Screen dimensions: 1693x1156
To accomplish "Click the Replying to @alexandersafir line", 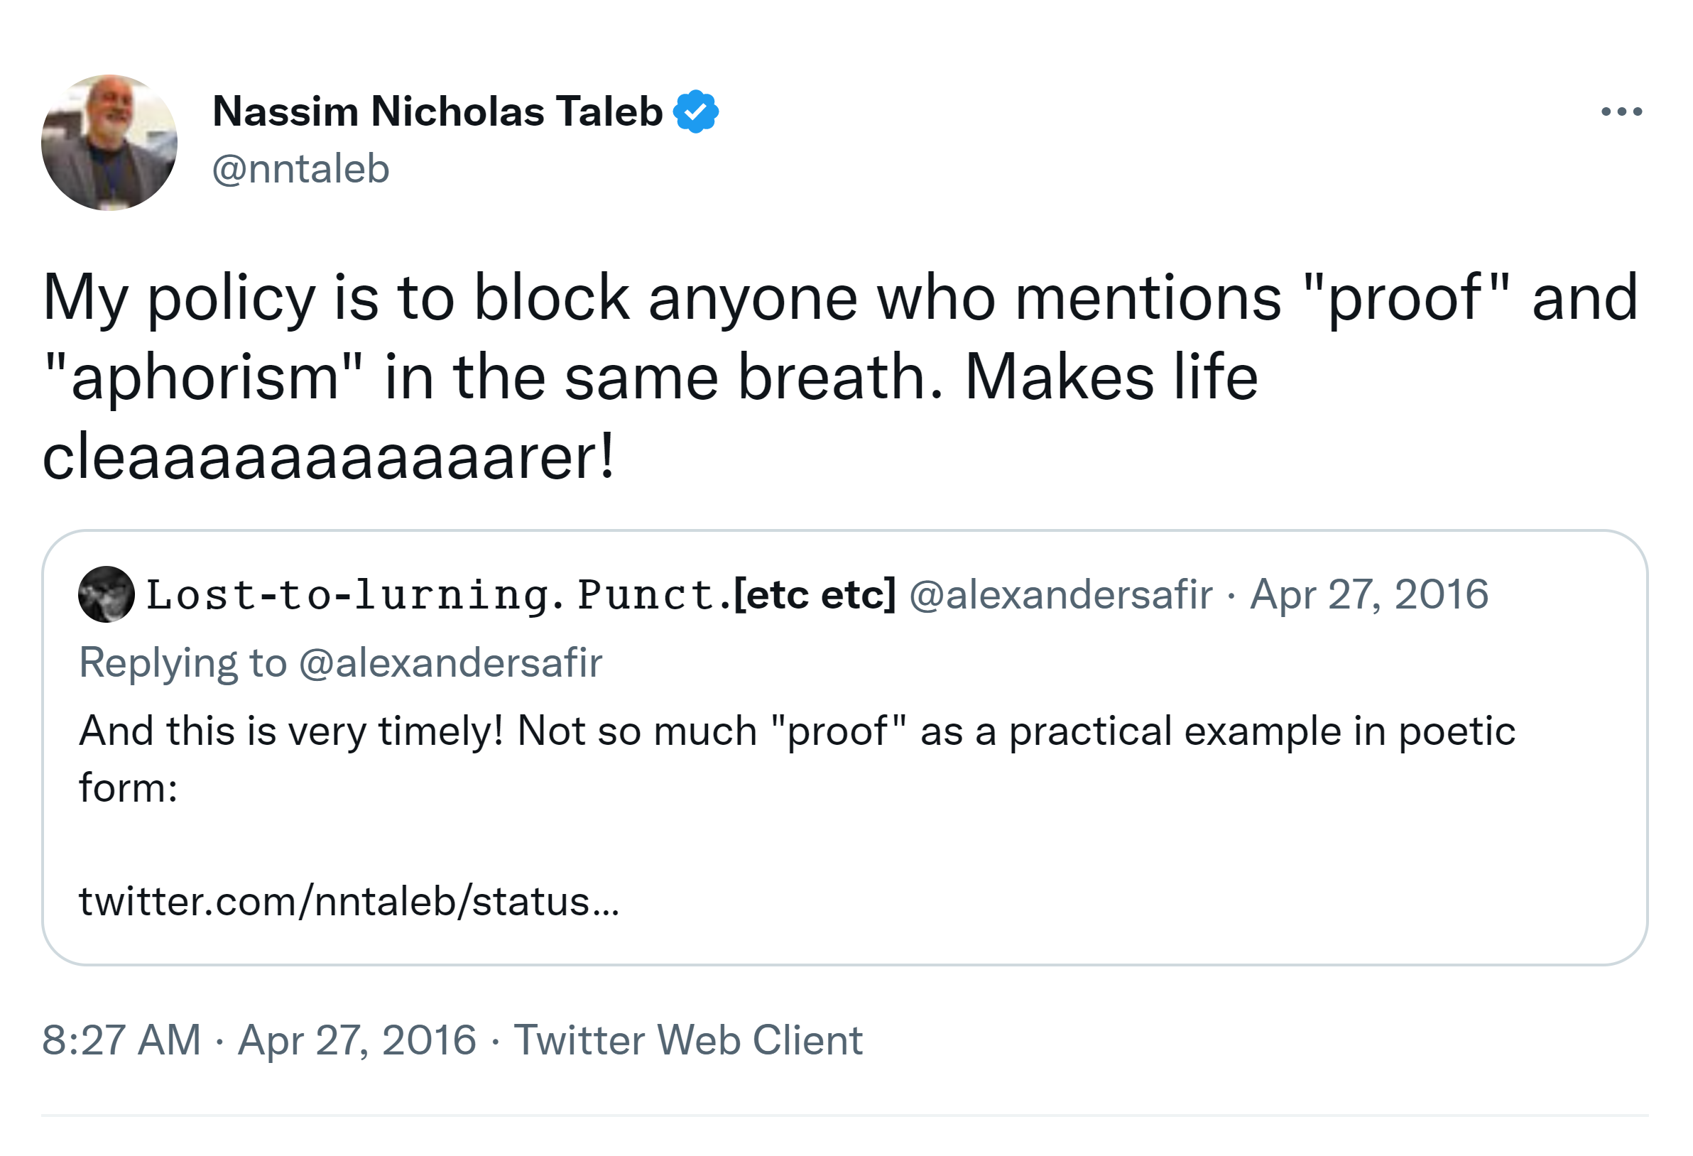I will 340,663.
